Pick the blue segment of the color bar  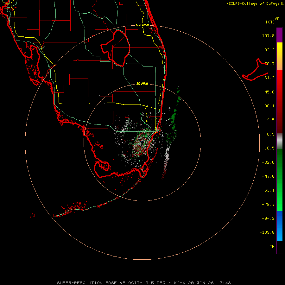tap(280, 226)
